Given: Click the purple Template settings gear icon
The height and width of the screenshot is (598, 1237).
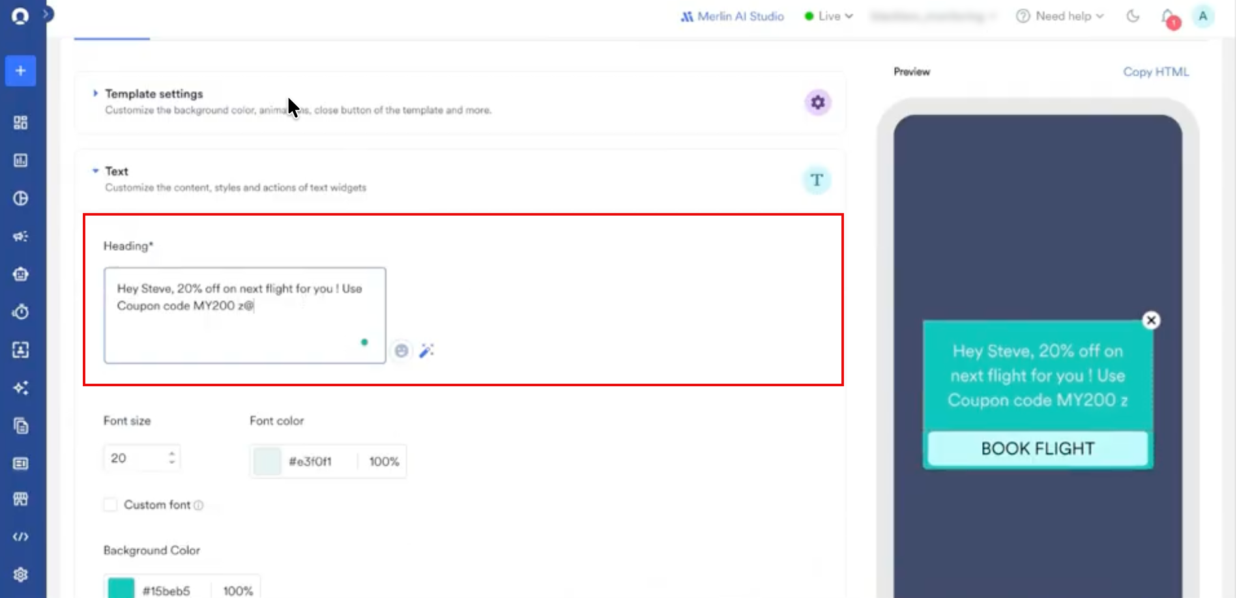Looking at the screenshot, I should 817,102.
